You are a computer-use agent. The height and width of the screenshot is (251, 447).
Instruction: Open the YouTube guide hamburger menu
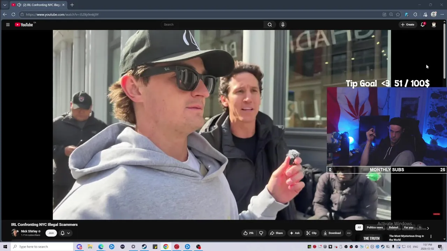click(x=8, y=24)
